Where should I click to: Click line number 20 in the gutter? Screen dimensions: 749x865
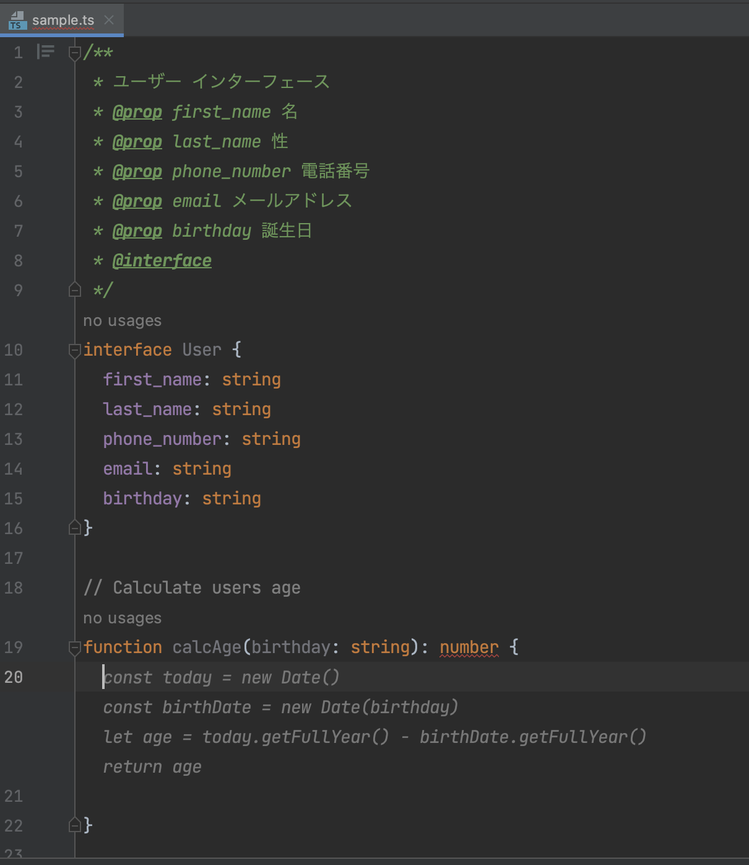[13, 677]
